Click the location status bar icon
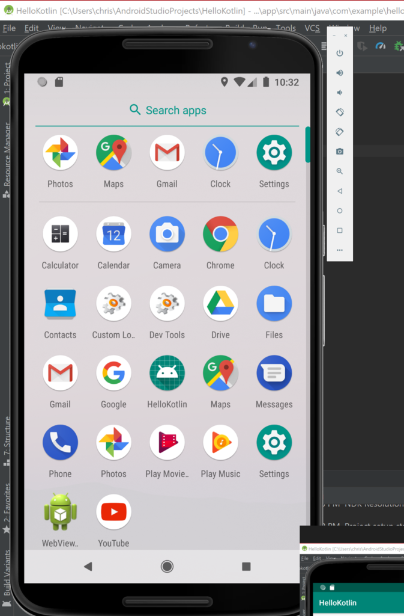 click(224, 82)
